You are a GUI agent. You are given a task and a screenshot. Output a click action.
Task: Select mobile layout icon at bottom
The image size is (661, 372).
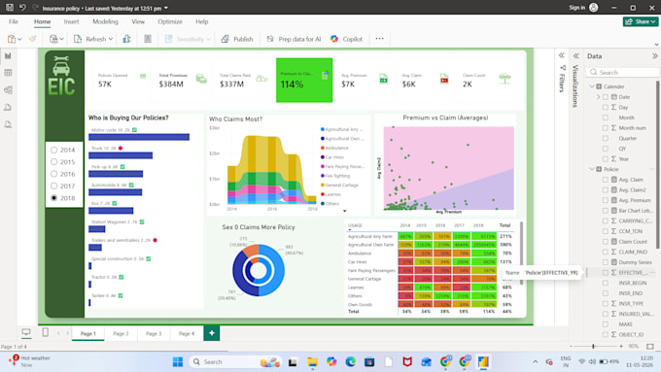click(x=45, y=333)
